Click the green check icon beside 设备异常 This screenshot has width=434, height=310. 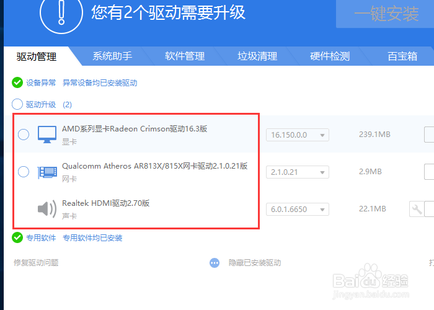(x=17, y=82)
